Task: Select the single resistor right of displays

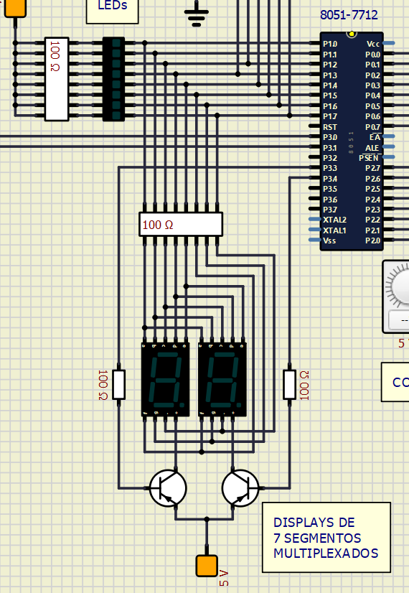Action: pos(290,385)
